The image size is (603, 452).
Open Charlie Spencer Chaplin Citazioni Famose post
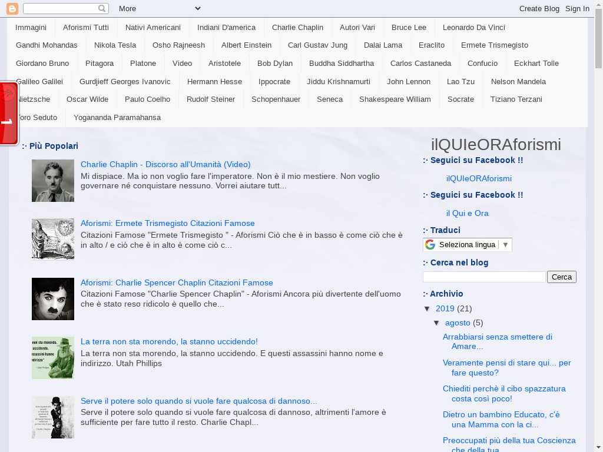point(177,282)
